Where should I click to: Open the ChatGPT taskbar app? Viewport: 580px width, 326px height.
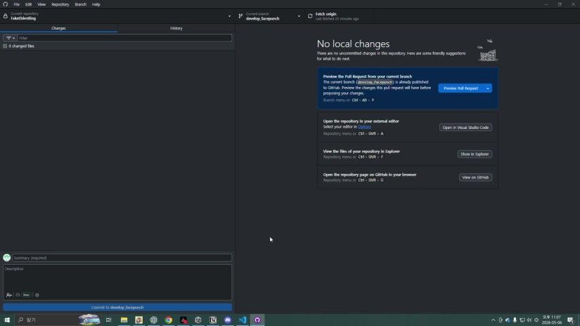click(x=154, y=320)
